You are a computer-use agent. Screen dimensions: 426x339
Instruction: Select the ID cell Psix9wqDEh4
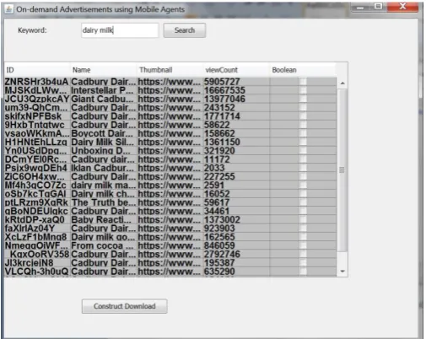[x=37, y=168]
